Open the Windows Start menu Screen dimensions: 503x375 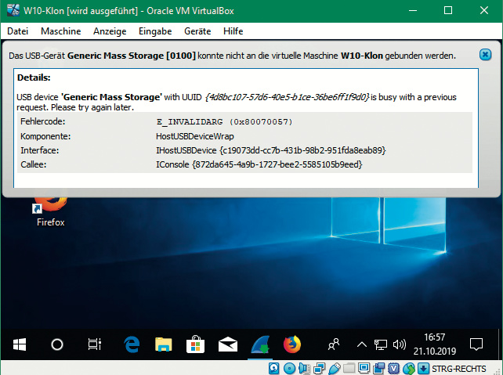(x=20, y=344)
